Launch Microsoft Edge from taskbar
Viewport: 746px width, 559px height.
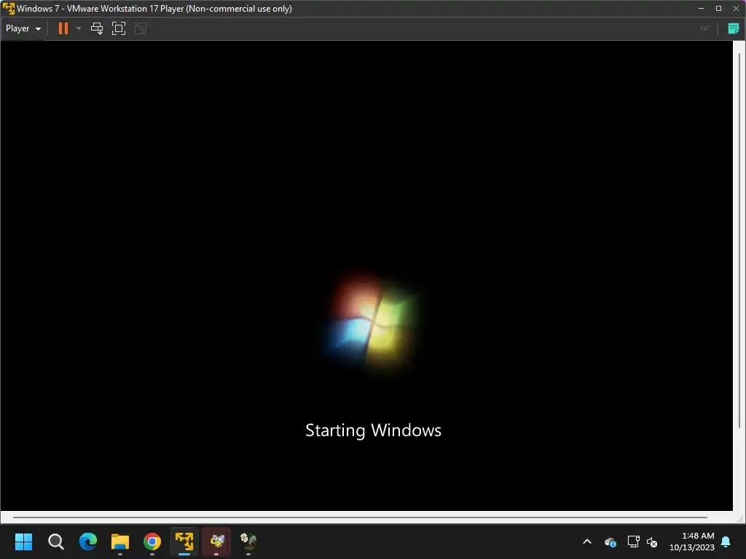pos(88,542)
